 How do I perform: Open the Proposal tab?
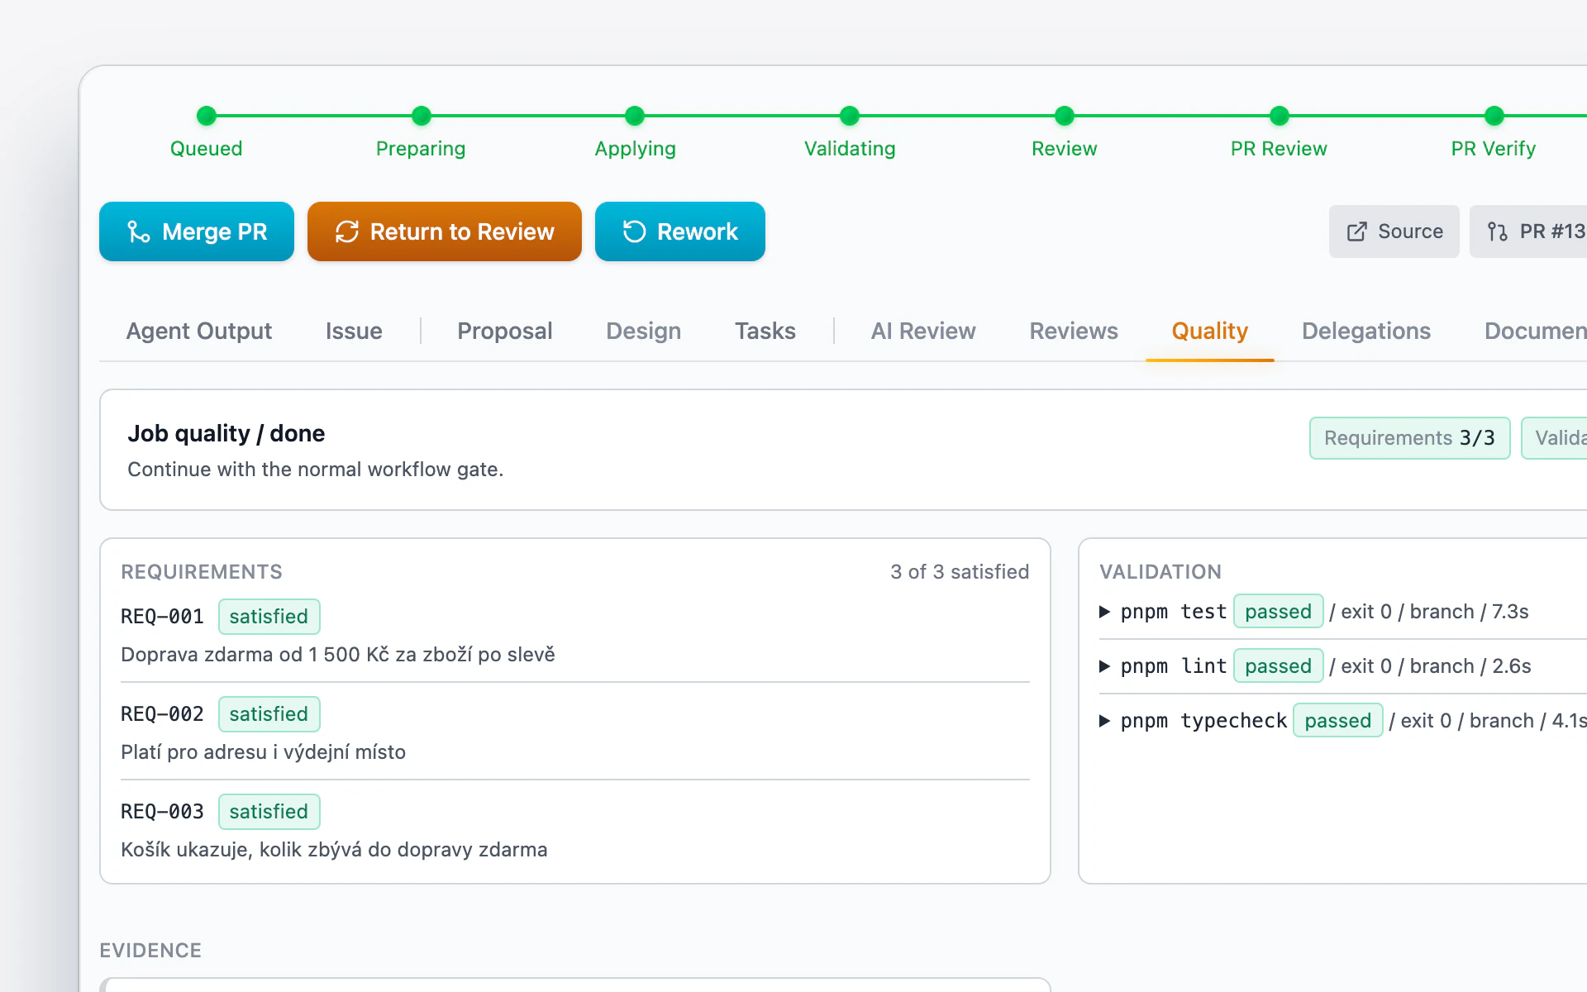(x=504, y=331)
